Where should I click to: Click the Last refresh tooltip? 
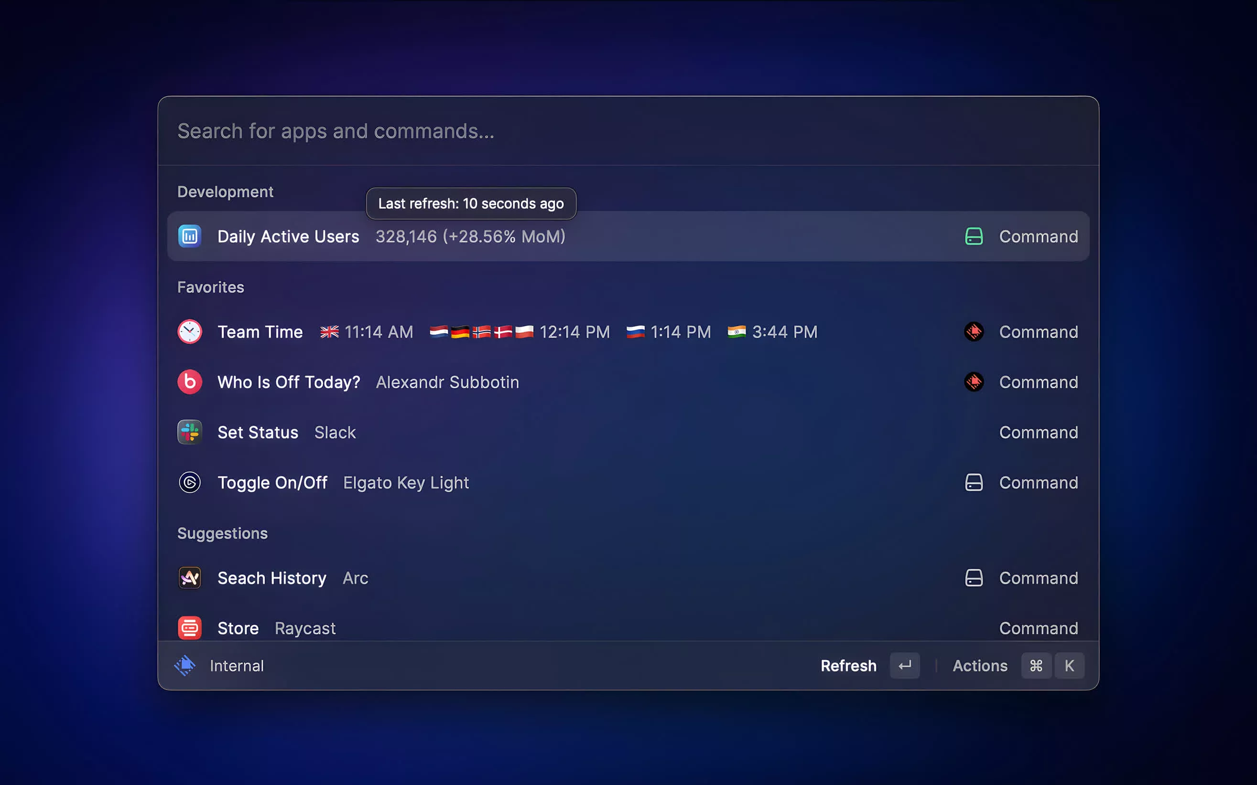[x=471, y=203]
